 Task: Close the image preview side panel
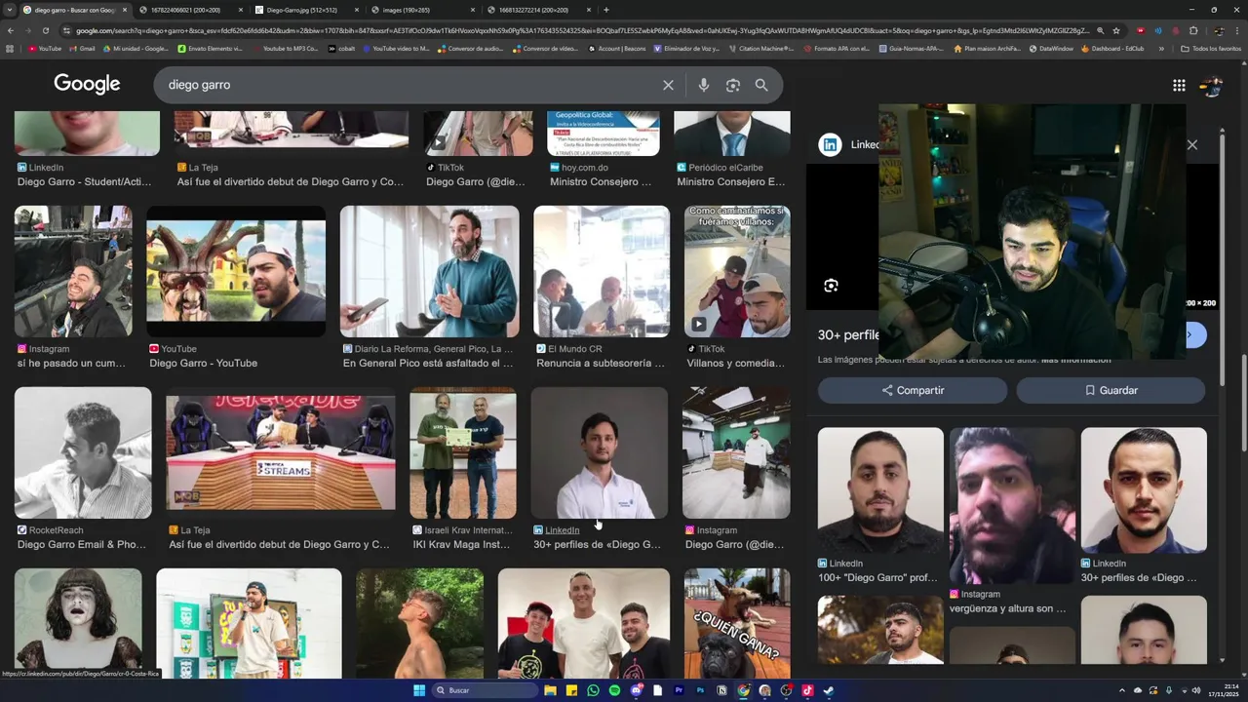point(1191,144)
